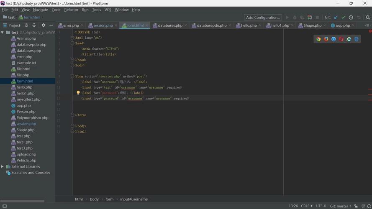Toggle tool window bars icon bottom-left

[x=5, y=206]
